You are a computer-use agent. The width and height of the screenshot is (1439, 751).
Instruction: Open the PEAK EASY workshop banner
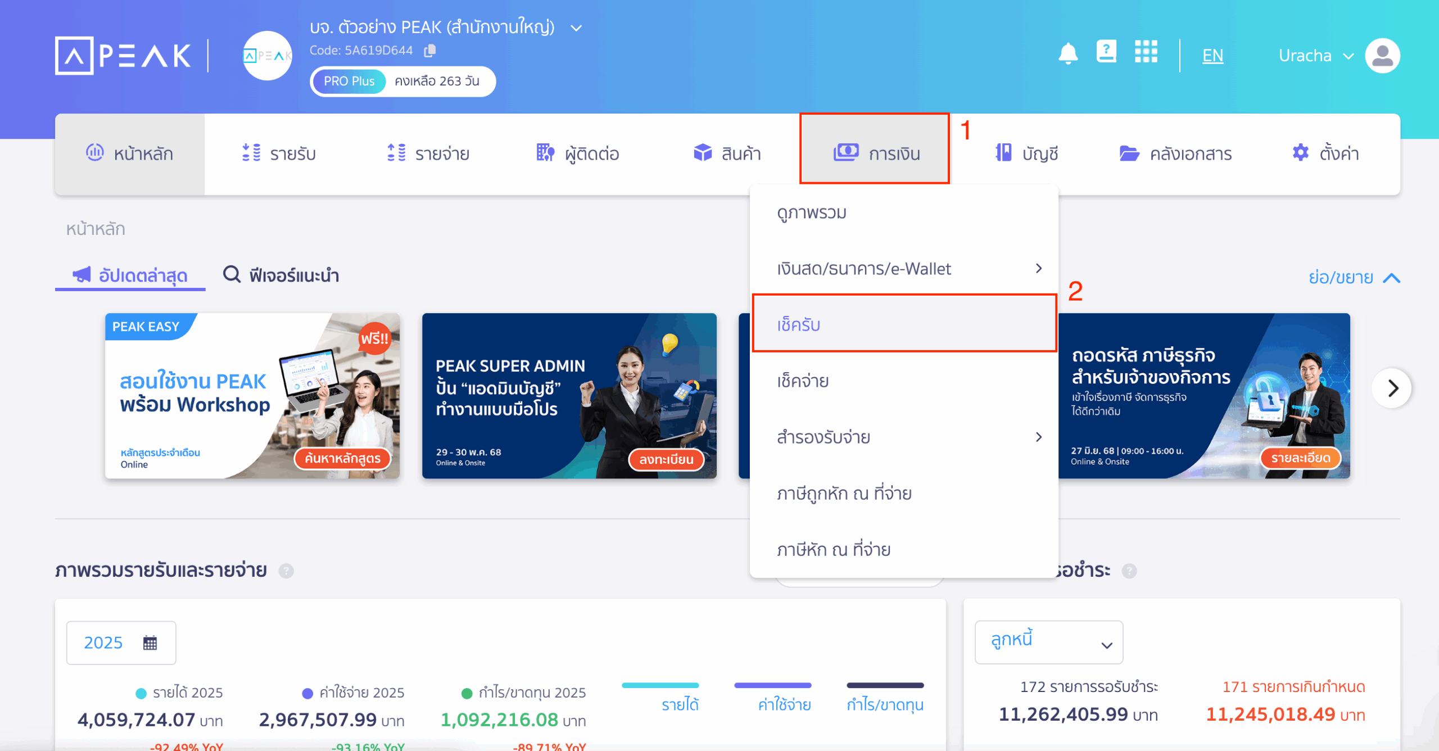(252, 396)
